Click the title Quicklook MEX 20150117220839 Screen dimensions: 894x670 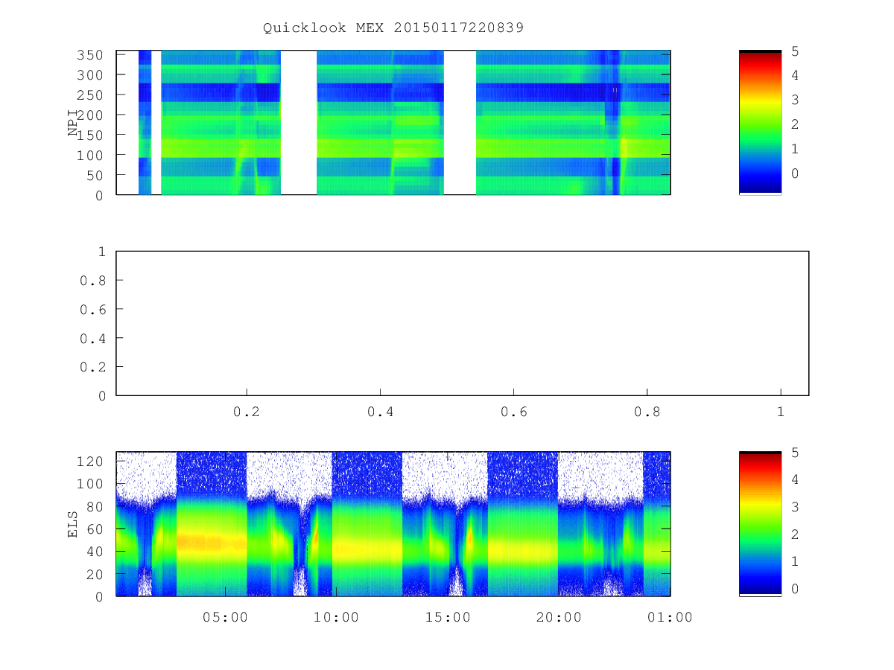[x=393, y=28]
